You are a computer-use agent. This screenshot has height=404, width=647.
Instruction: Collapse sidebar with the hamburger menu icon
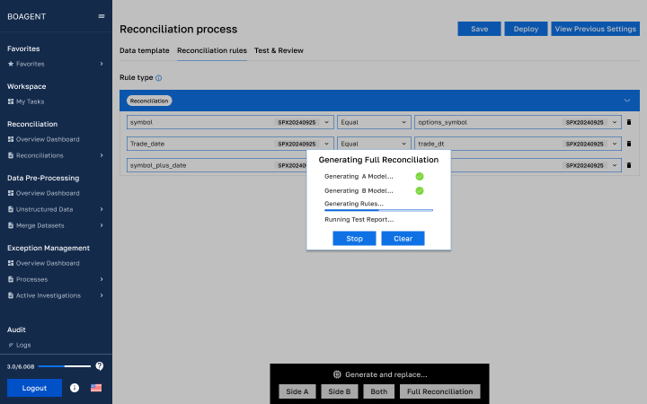click(x=101, y=16)
